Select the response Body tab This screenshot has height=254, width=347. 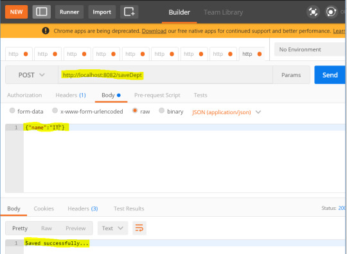coord(13,208)
